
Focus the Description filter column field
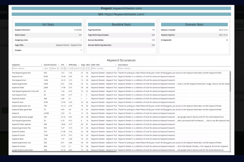[x=174, y=68]
